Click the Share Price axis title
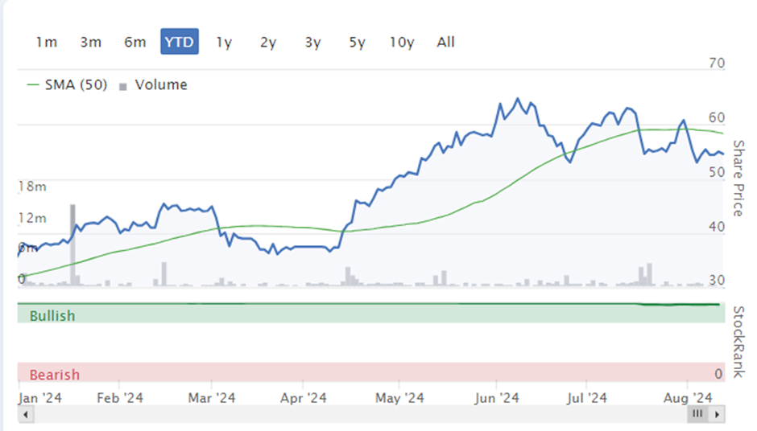The width and height of the screenshot is (757, 431). (738, 178)
